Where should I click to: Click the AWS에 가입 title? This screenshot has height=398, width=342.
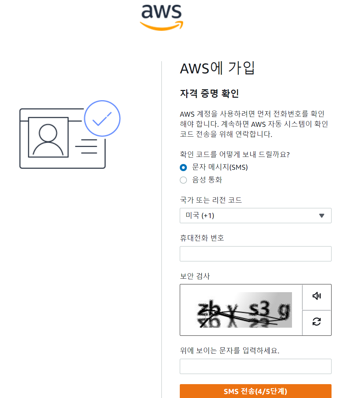click(x=217, y=68)
